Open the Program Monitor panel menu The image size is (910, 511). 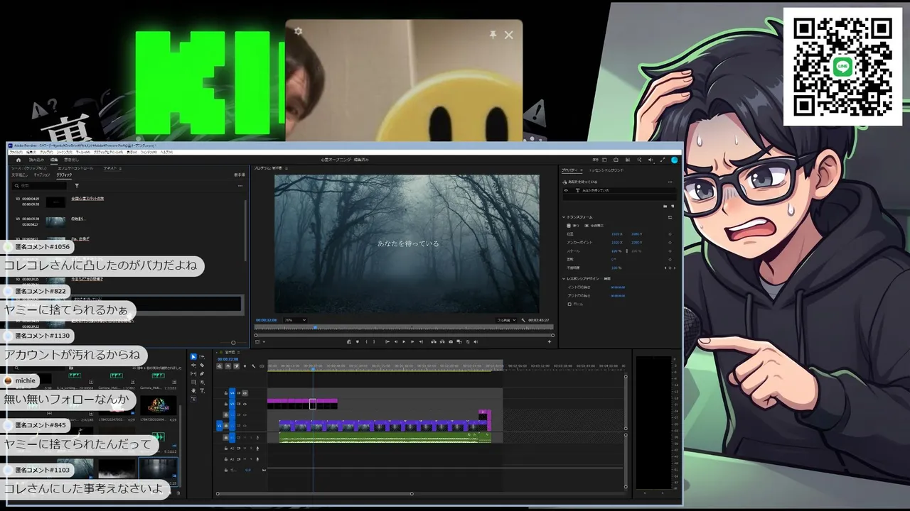[286, 168]
